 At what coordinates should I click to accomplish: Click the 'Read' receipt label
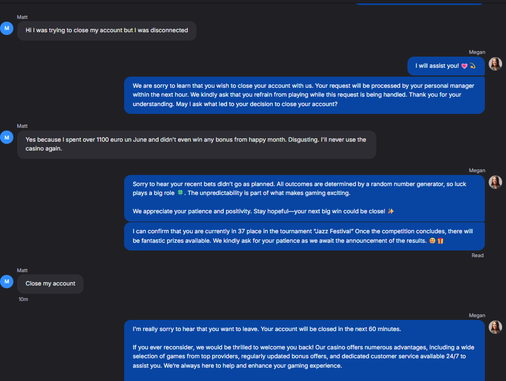[x=477, y=255]
